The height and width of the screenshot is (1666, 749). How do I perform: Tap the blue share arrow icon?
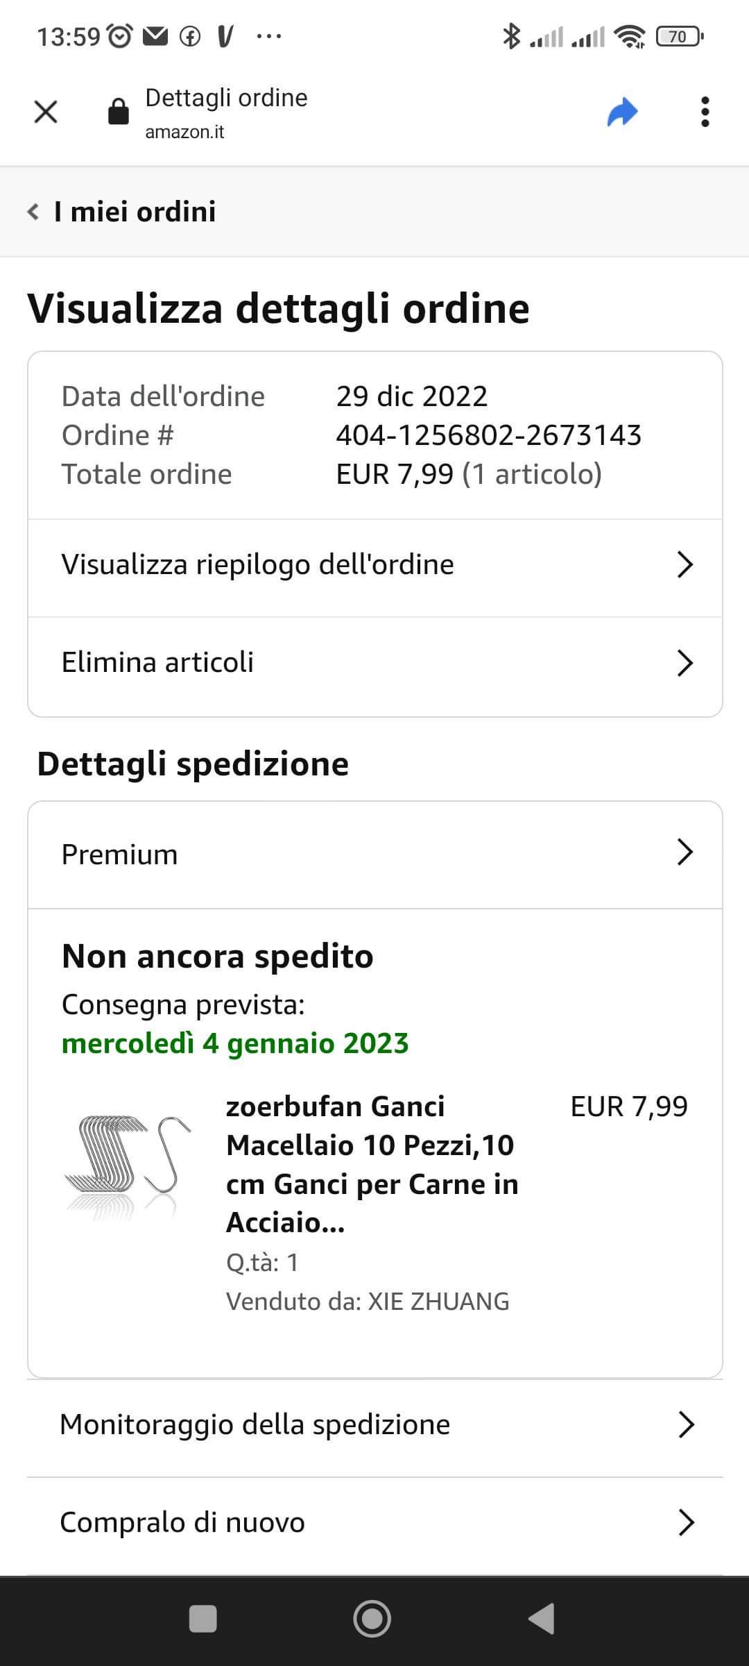click(x=622, y=112)
